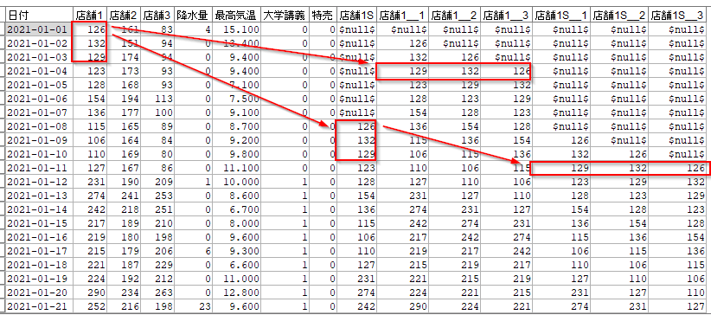Screen dimensions: 711x315
Task: Select the date cell 2021-01-04
Action: 39,71
